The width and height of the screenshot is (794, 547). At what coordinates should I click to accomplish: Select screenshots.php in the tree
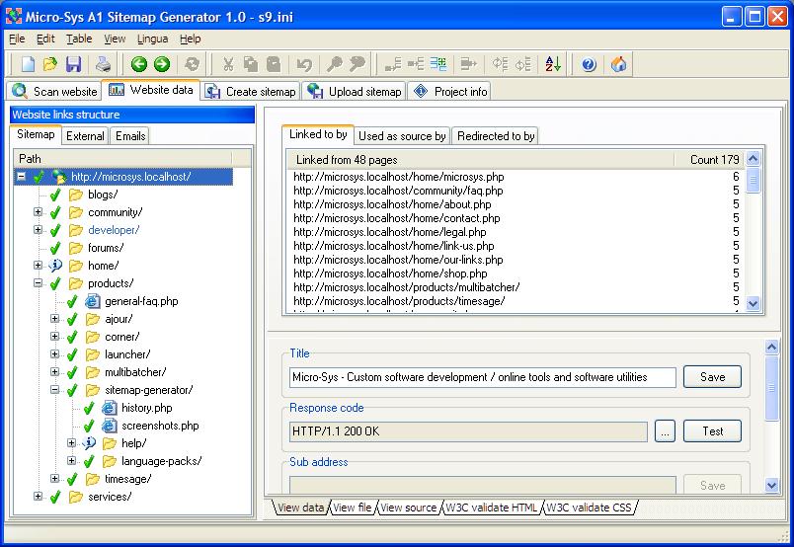click(x=160, y=426)
